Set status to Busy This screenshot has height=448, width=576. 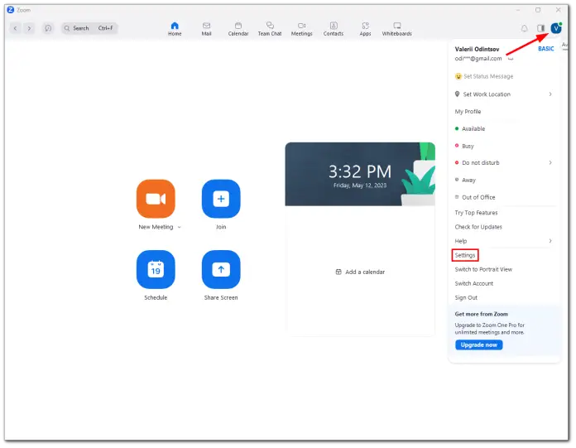point(468,146)
